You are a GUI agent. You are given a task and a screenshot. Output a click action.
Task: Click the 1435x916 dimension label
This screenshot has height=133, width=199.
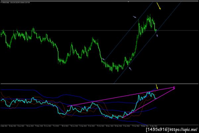(158, 129)
